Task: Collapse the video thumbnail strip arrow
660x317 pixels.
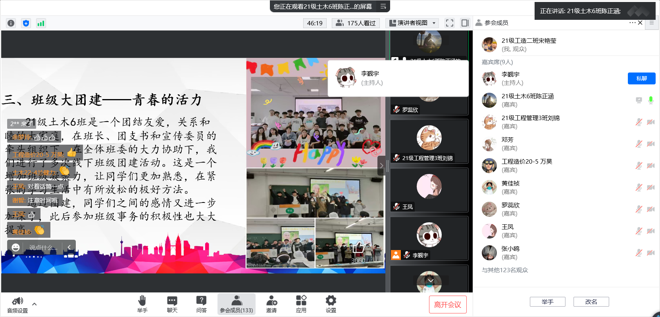Action: tap(381, 166)
